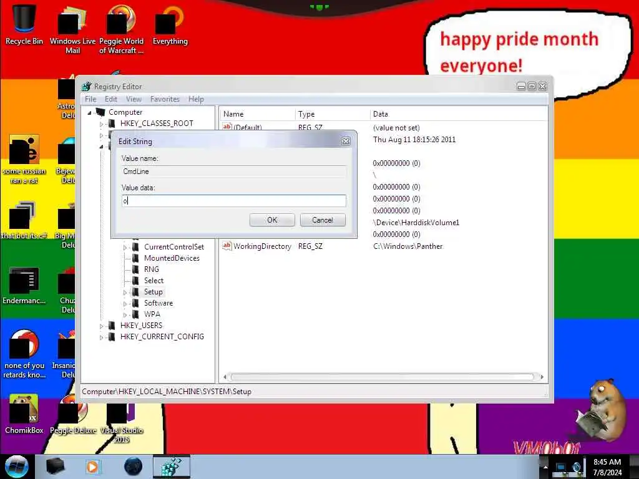Open the Help menu in Registry Editor
Viewport: 639px width, 479px height.
(196, 99)
